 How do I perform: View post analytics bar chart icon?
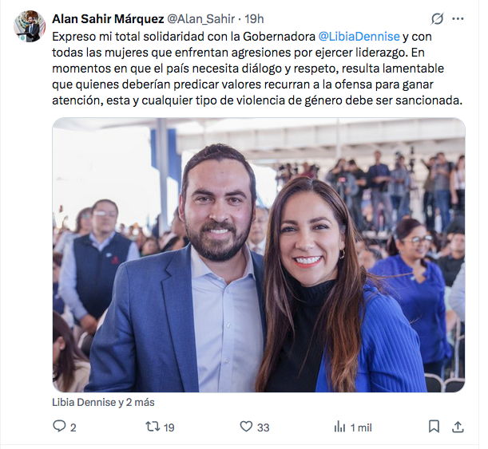[x=340, y=427]
